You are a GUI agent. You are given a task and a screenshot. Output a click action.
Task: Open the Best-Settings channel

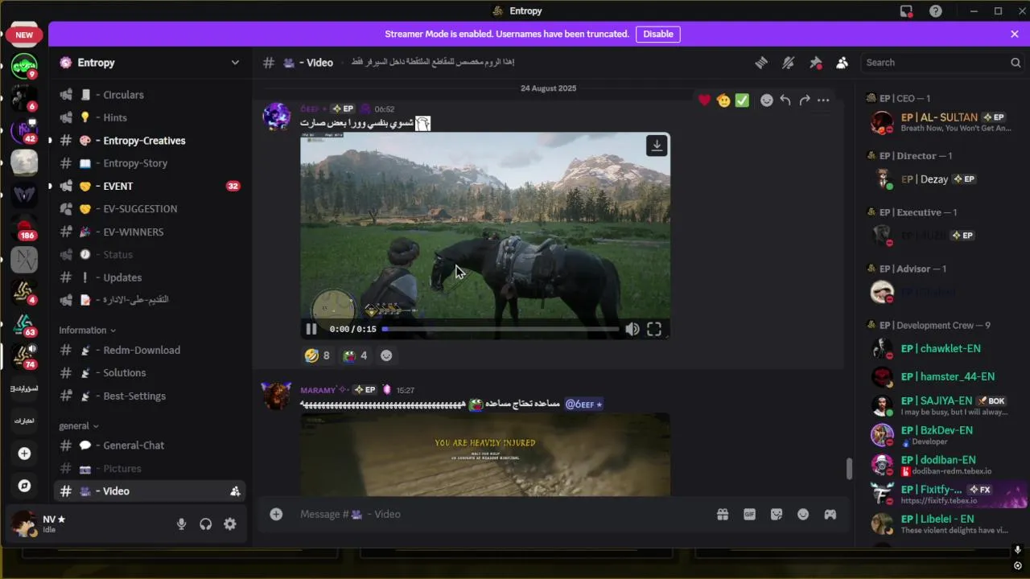tap(150, 396)
